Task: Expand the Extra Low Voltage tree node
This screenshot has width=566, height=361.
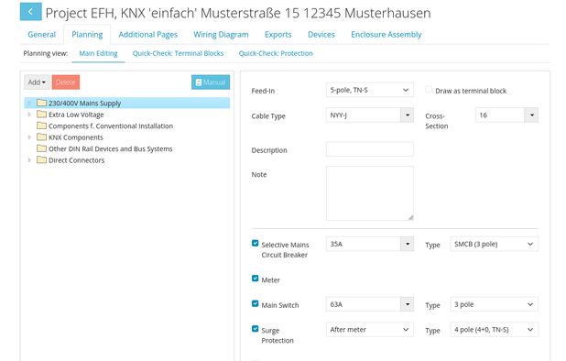Action: 29,115
